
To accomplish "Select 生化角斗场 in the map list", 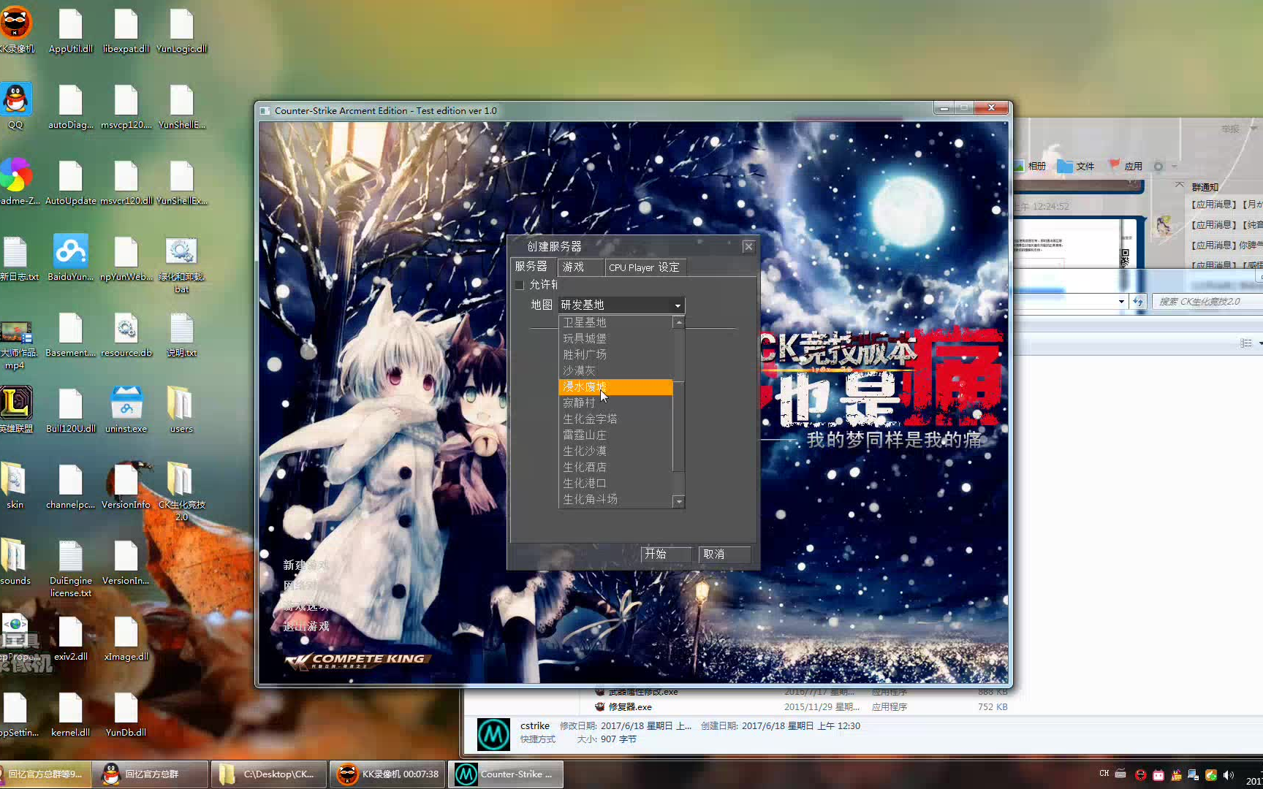I will [615, 499].
